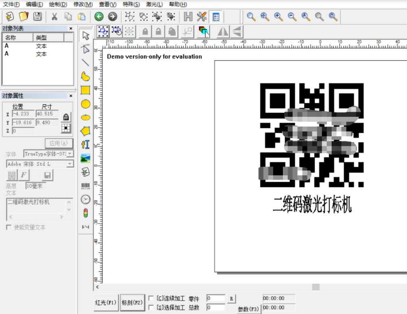Open the TrueType字体 font type dropdown
The width and height of the screenshot is (407, 314).
click(70, 154)
